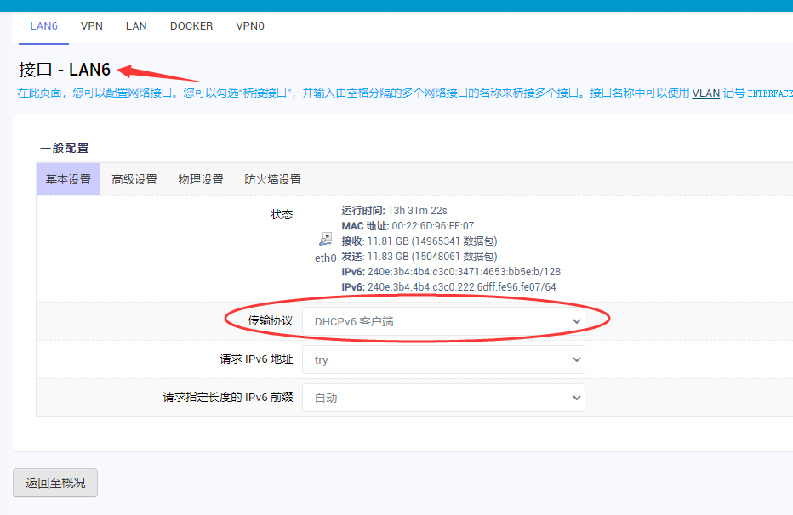This screenshot has height=515, width=793.
Task: Click the 运行时间 13h 31m 22s text
Action: (395, 211)
